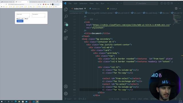The image size is (183, 103).
Task: Open the Go menu
Action: coord(97,3)
